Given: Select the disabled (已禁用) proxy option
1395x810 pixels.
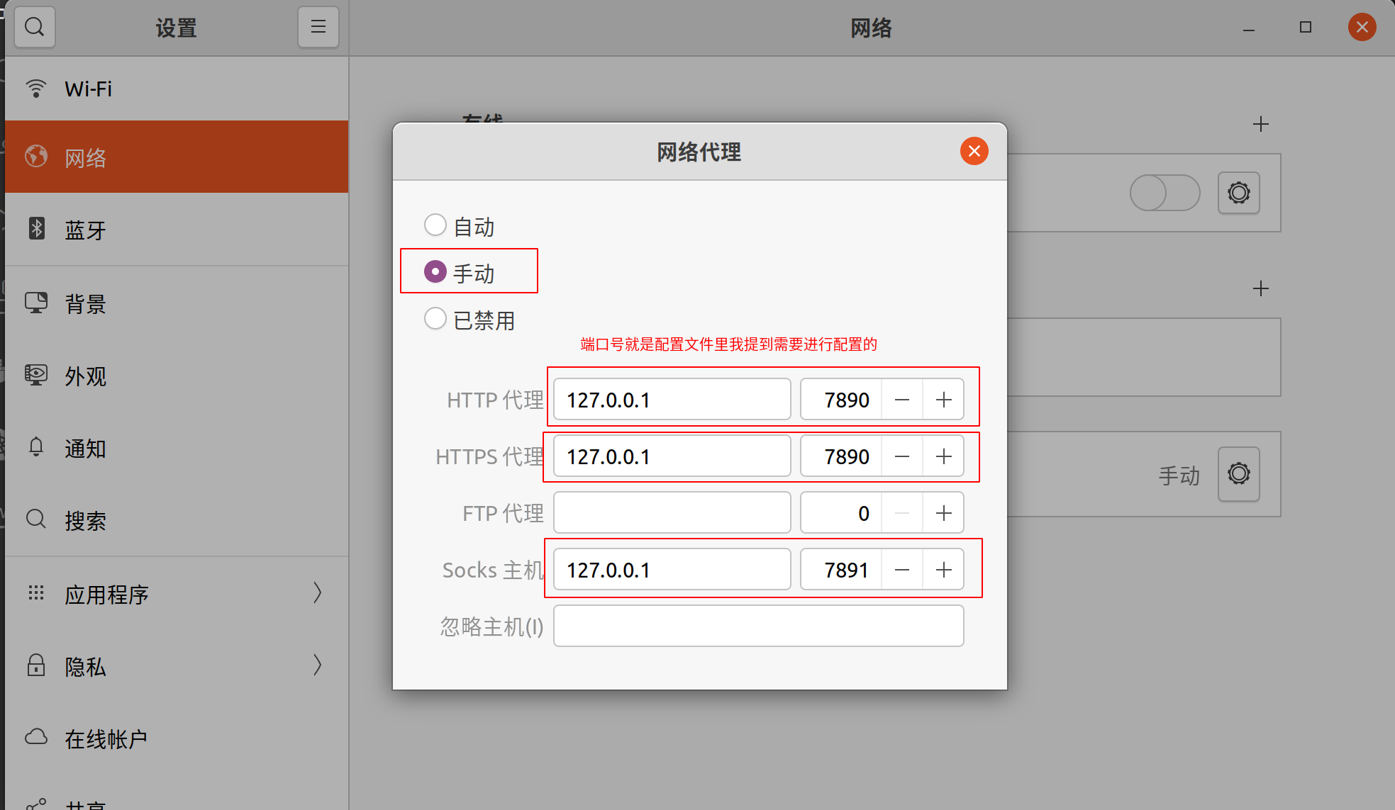Looking at the screenshot, I should [435, 319].
